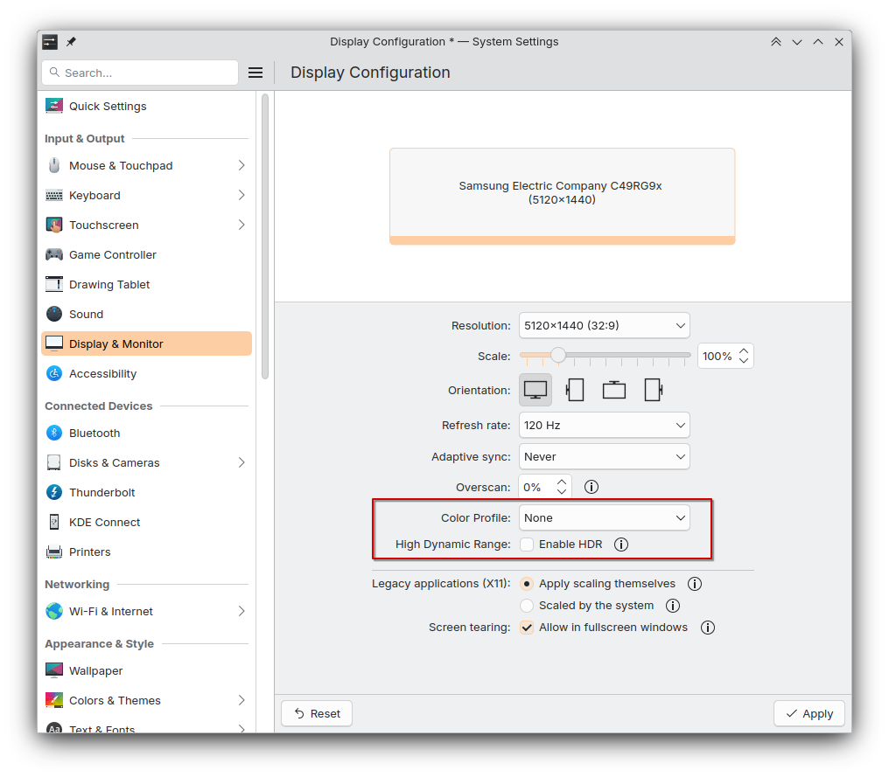Uncheck Allow in fullscreen windows
Image resolution: width=889 pixels, height=777 pixels.
pos(527,627)
